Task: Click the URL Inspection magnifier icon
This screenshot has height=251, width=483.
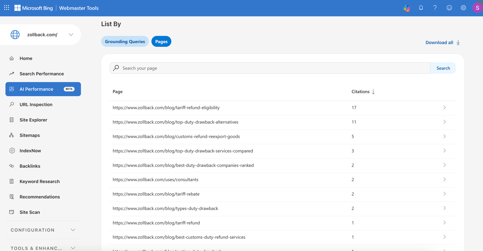Action: coord(12,104)
